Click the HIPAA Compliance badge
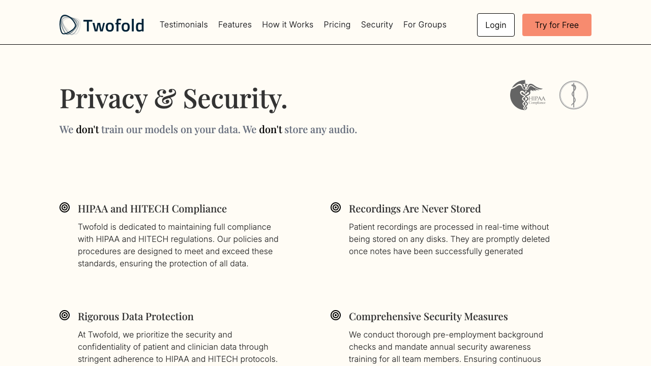Viewport: 651px width, 366px height. coord(528,95)
